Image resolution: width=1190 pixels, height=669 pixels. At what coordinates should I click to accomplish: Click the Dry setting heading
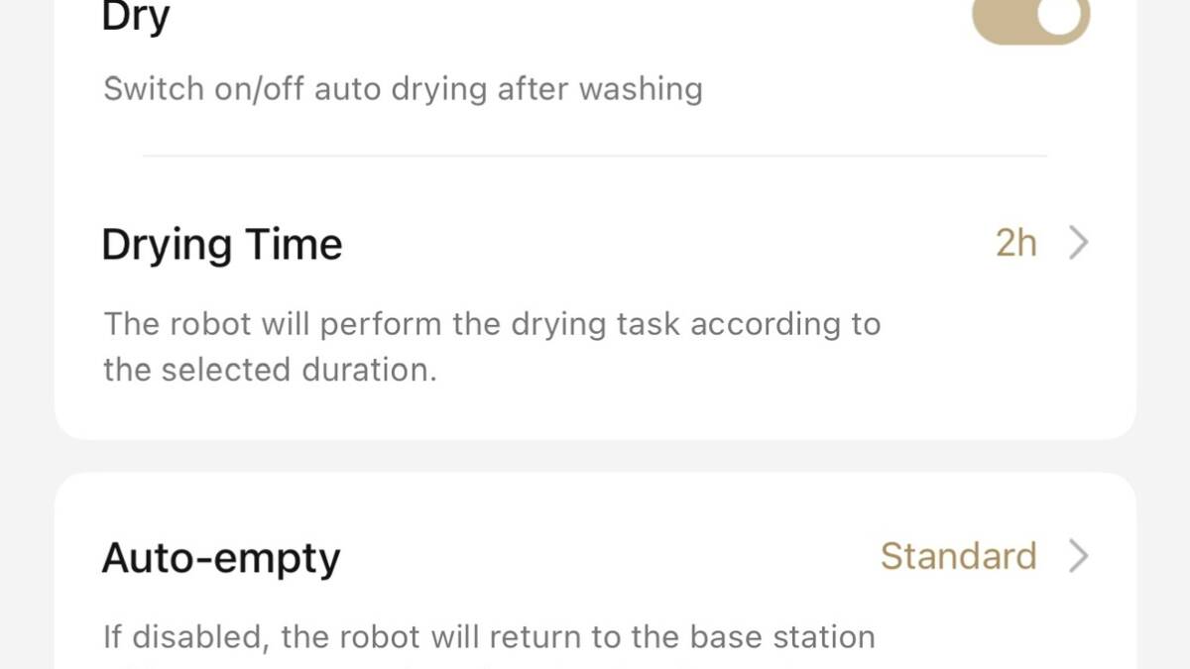click(x=135, y=17)
